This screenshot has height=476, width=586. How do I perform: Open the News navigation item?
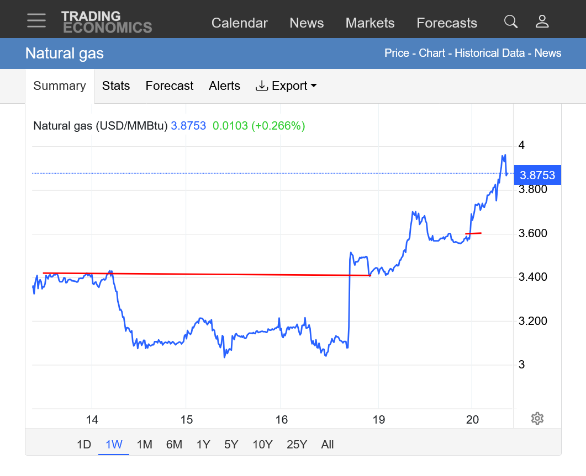pyautogui.click(x=307, y=23)
